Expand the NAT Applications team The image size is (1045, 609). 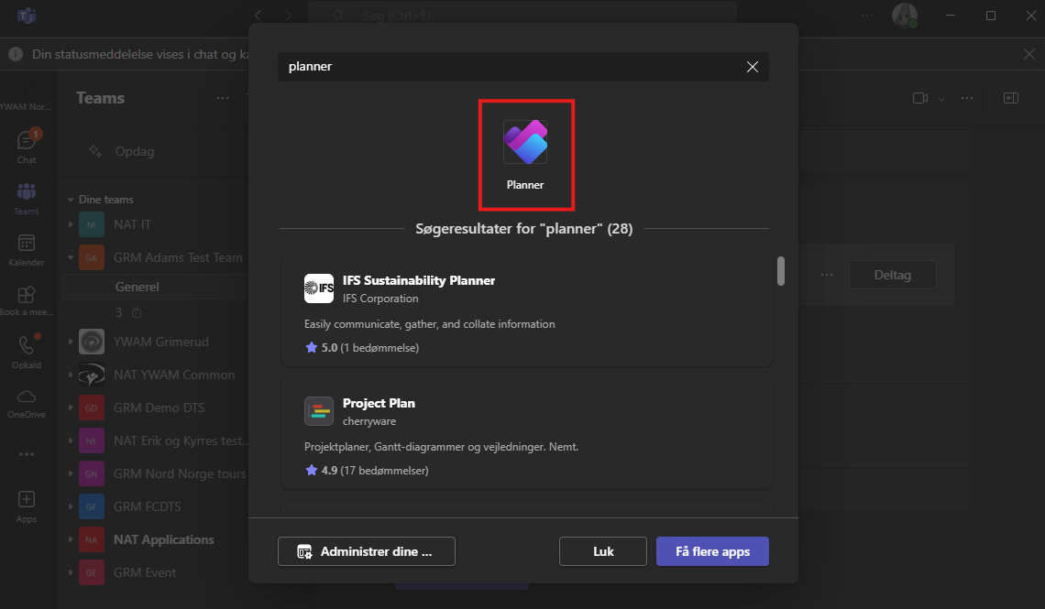[x=71, y=539]
